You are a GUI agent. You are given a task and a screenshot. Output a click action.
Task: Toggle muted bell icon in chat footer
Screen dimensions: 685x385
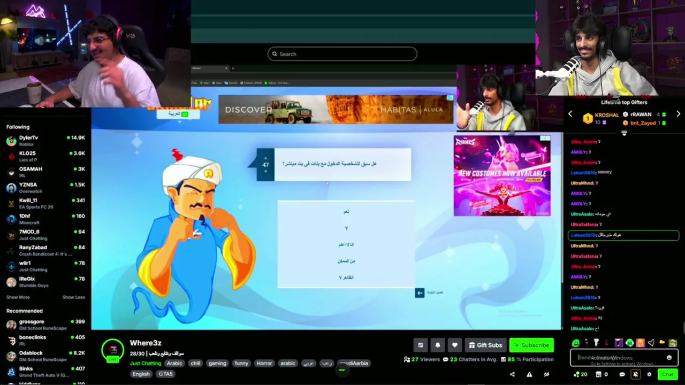click(x=635, y=374)
